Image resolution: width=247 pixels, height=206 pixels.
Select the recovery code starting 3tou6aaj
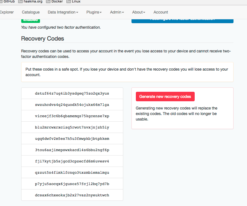(x=72, y=150)
